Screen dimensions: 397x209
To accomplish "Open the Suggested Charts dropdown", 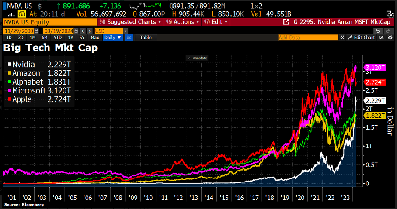I will tap(130, 22).
